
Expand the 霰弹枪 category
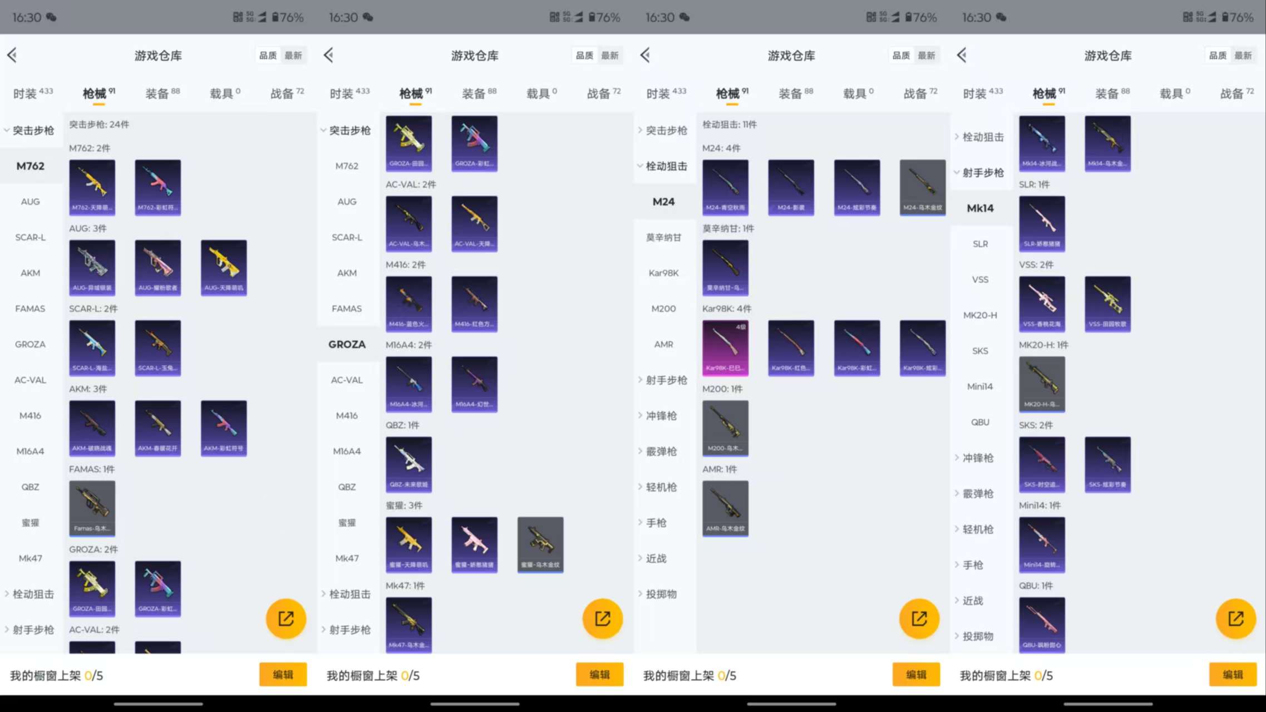point(663,451)
